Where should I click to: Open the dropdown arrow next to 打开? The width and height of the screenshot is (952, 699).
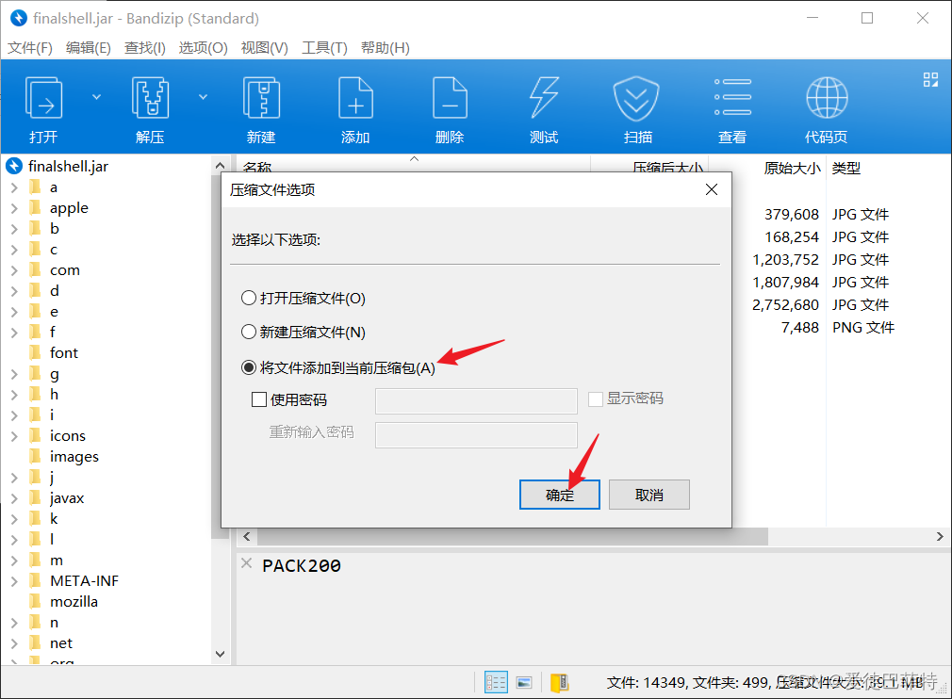pyautogui.click(x=96, y=97)
